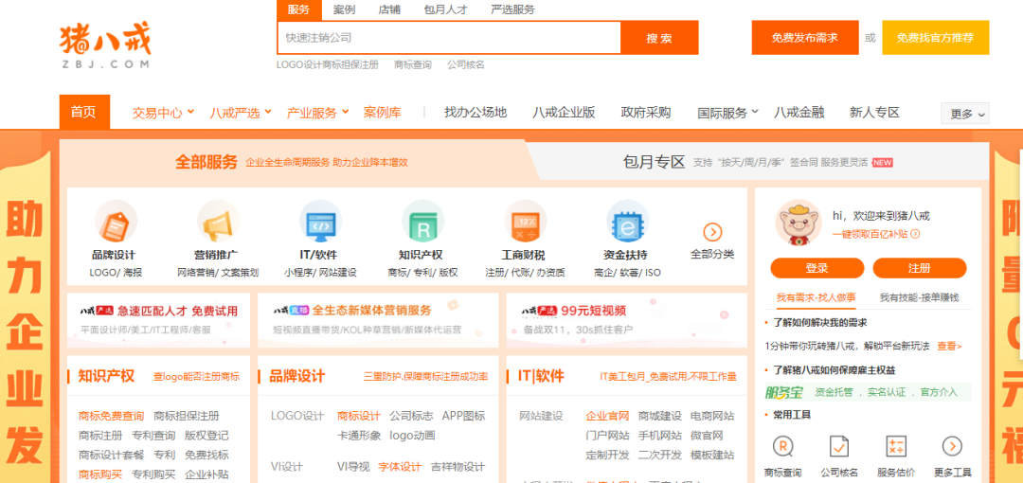1023x483 pixels.
Task: Open the 99元短视频 banner
Action: pyautogui.click(x=626, y=320)
